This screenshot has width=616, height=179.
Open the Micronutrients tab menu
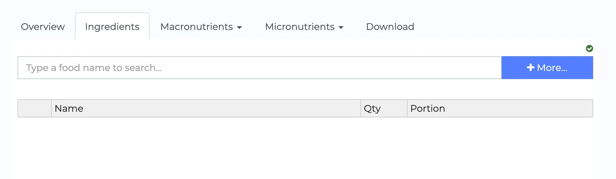304,27
